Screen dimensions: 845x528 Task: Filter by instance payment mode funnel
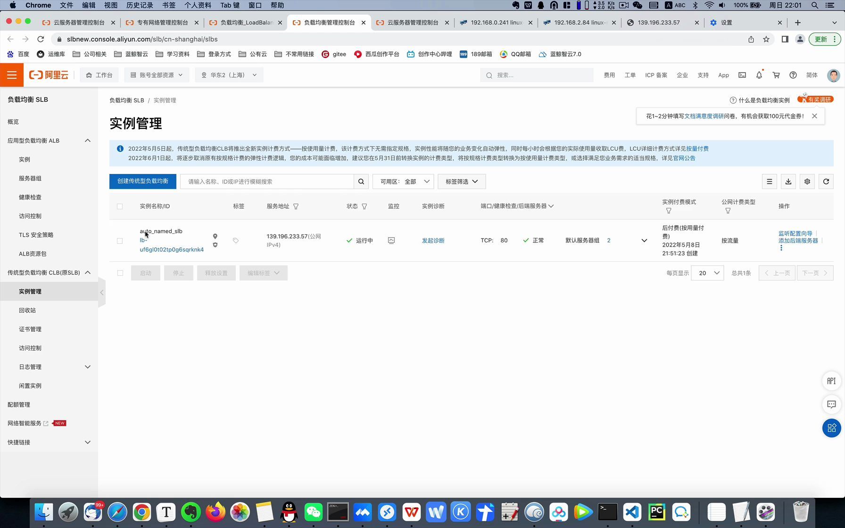(x=669, y=211)
